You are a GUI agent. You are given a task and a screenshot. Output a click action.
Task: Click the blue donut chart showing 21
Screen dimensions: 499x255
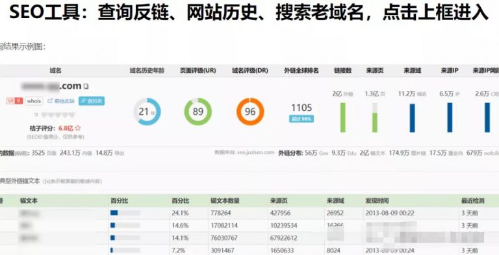147,112
